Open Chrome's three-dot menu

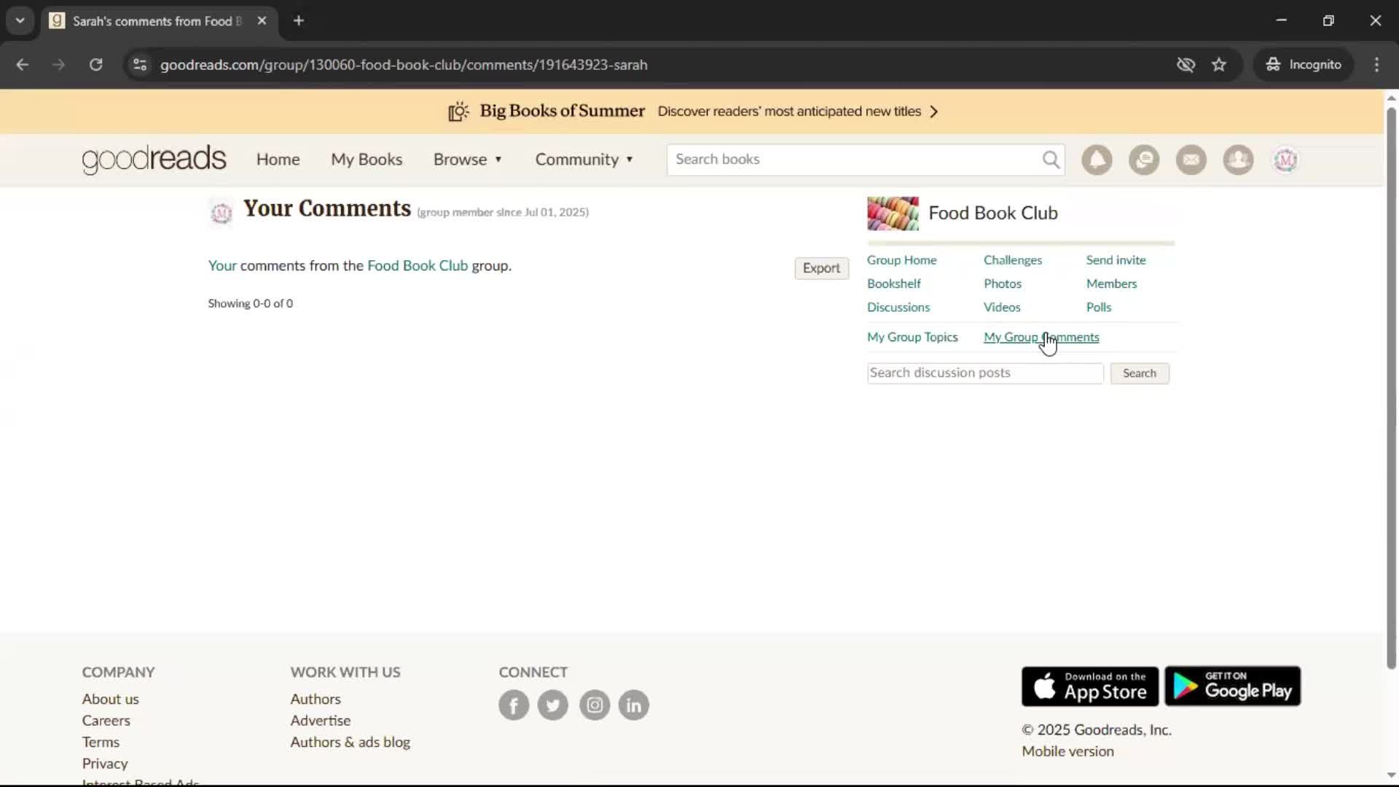1376,64
